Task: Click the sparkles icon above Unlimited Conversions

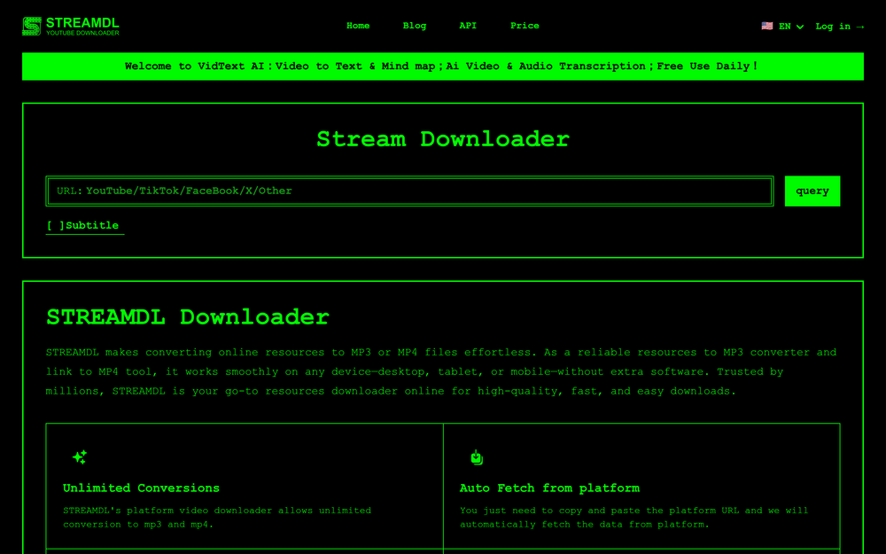Action: pyautogui.click(x=80, y=456)
